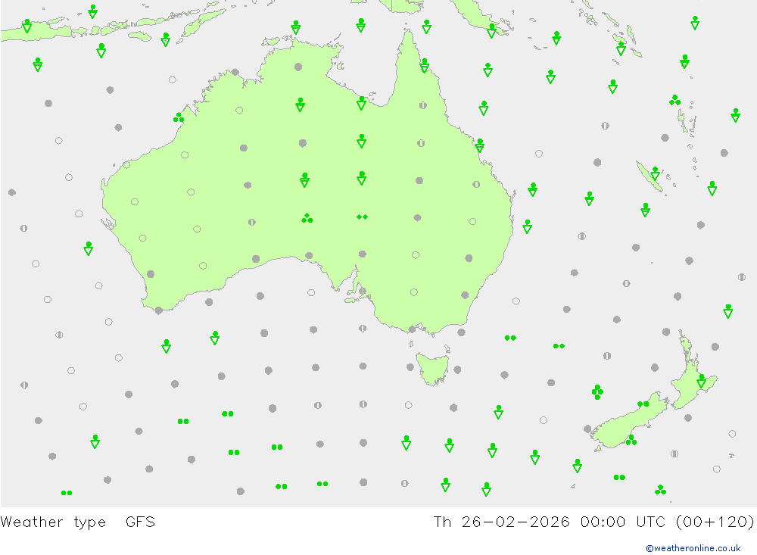The image size is (757, 555).
Task: Click the 'Weather type GFS' caption
Action: click(78, 522)
